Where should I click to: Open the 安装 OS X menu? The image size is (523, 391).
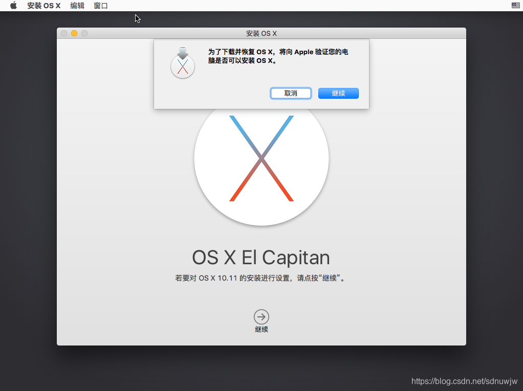(x=43, y=6)
